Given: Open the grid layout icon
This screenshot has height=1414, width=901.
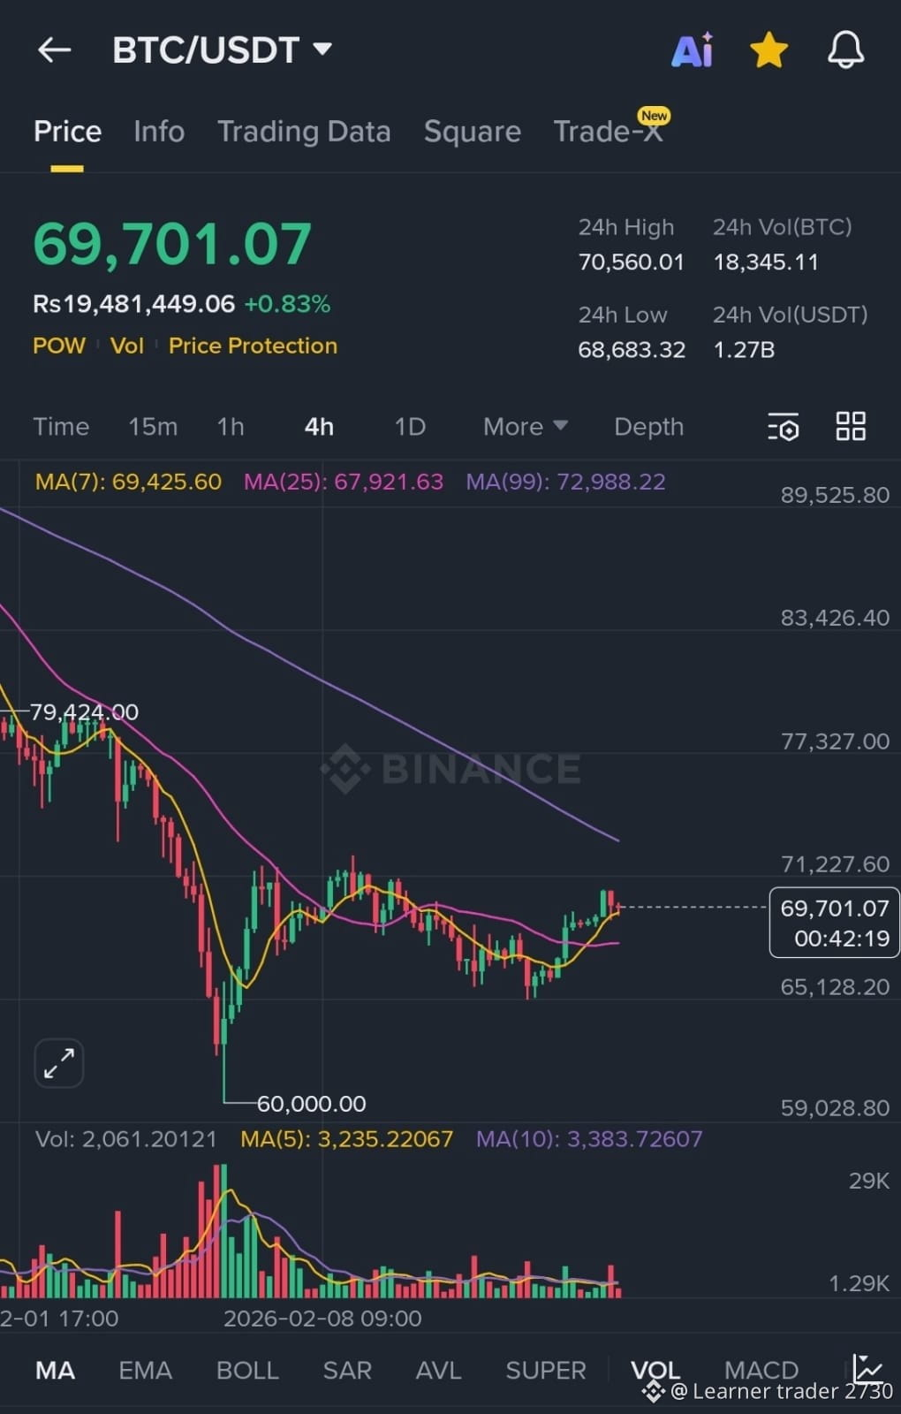Looking at the screenshot, I should pyautogui.click(x=851, y=426).
